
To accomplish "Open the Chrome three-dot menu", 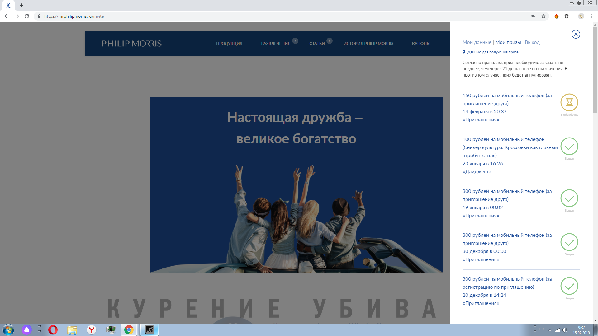I will click(591, 16).
